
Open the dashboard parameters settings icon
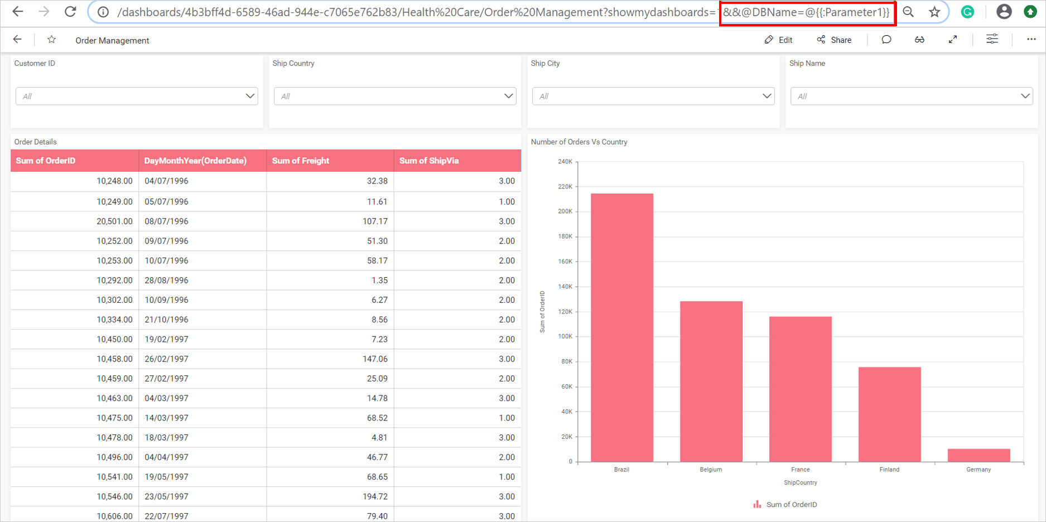click(992, 39)
